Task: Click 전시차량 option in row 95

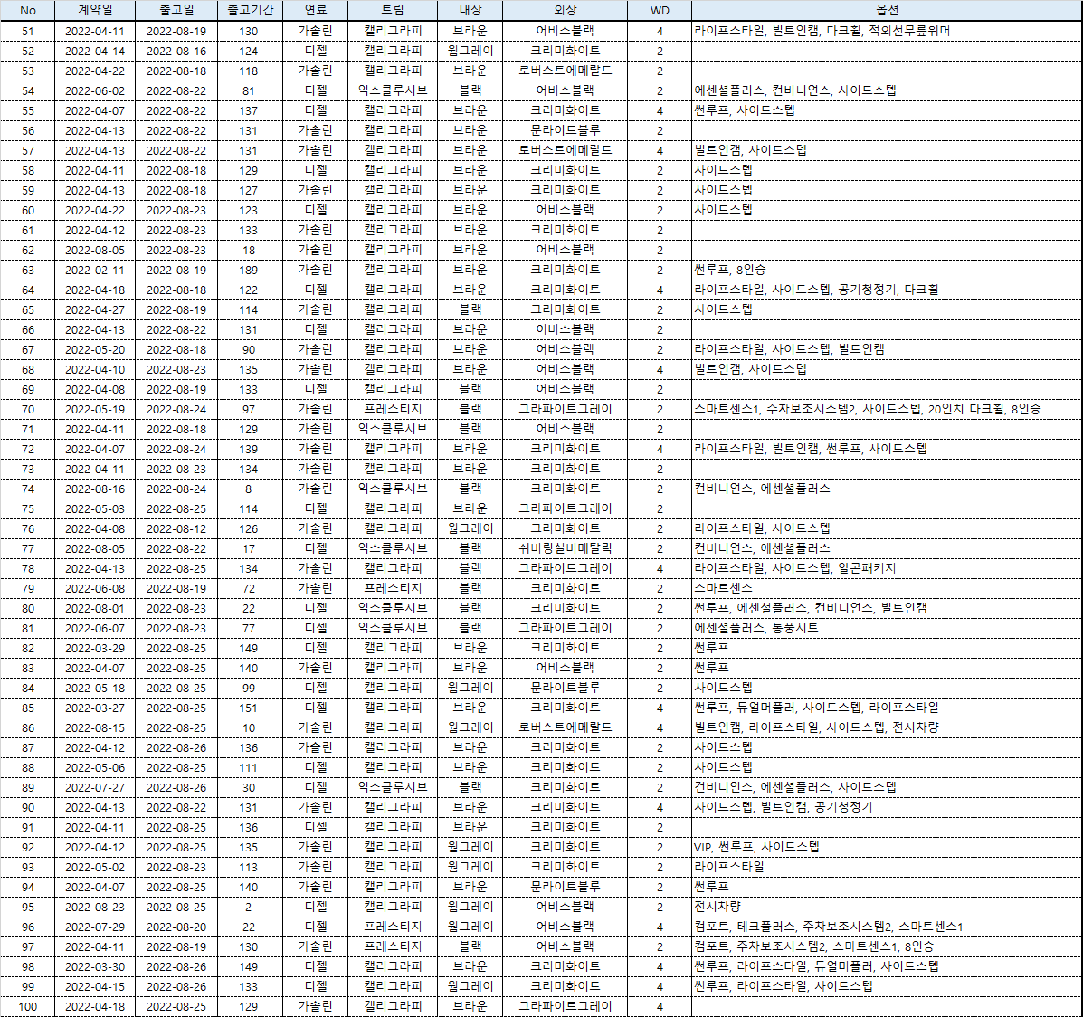Action: pyautogui.click(x=717, y=908)
